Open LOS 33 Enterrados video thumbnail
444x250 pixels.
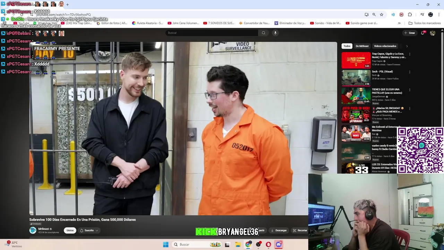[x=356, y=168]
